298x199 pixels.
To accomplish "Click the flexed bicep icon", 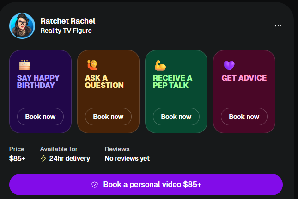I will pos(160,65).
